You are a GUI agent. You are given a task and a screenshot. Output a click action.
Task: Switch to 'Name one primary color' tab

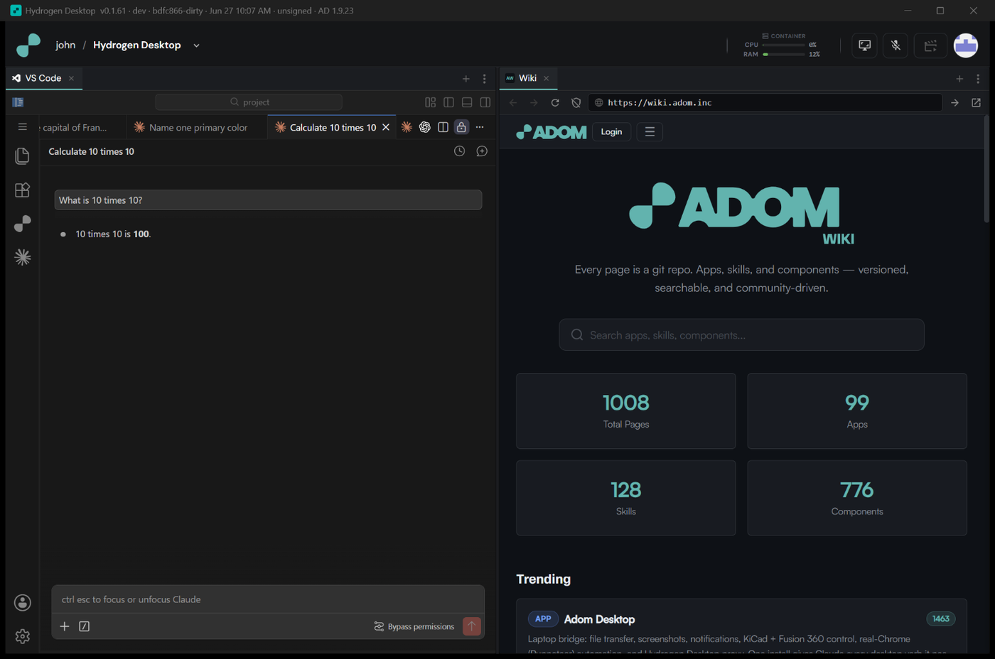coord(197,128)
